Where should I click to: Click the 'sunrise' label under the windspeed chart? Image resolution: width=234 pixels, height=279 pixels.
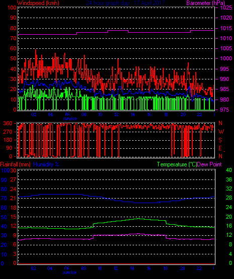(x=70, y=119)
